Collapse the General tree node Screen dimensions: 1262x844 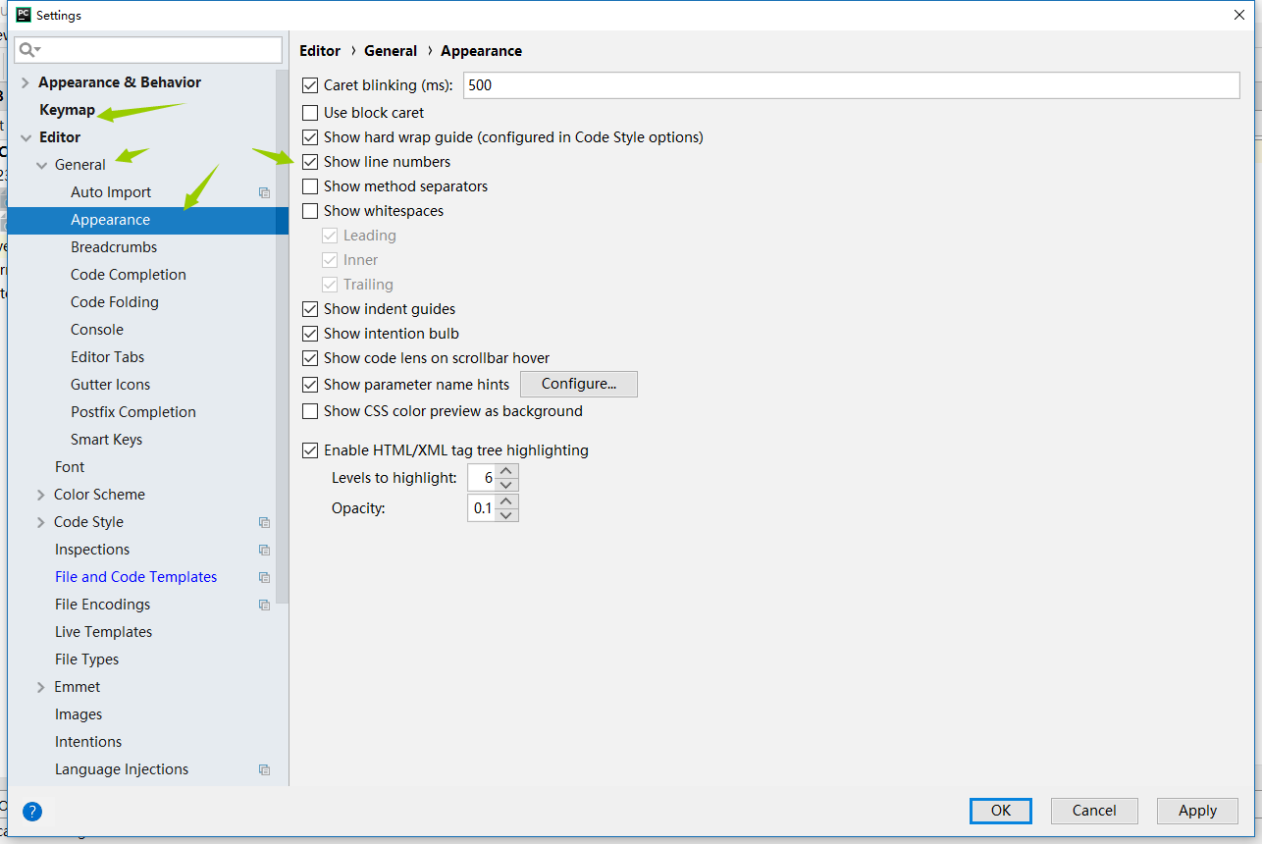pyautogui.click(x=41, y=165)
